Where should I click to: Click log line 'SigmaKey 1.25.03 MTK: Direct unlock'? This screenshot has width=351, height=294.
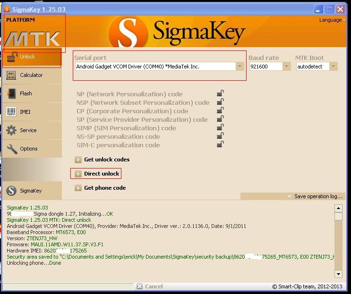point(49,220)
